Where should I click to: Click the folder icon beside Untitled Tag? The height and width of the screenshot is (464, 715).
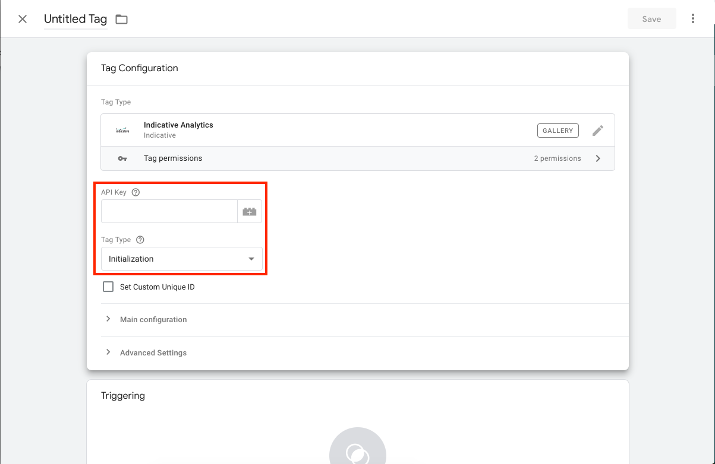tap(121, 19)
